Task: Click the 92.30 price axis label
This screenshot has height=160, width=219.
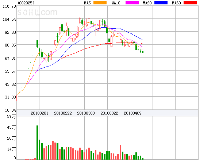Action: coord(10,32)
